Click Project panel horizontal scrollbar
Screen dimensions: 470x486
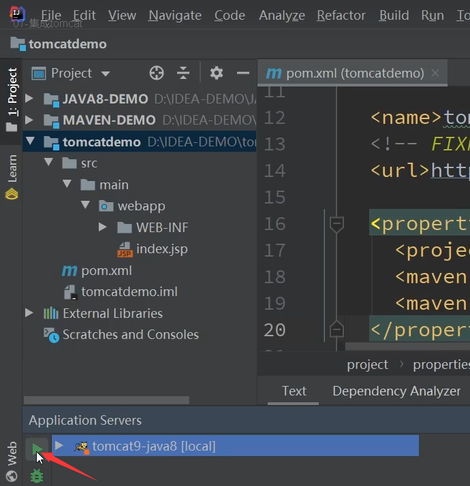[106, 400]
